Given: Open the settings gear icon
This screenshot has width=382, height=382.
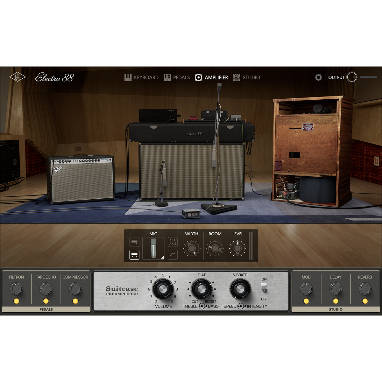Looking at the screenshot, I should point(318,77).
